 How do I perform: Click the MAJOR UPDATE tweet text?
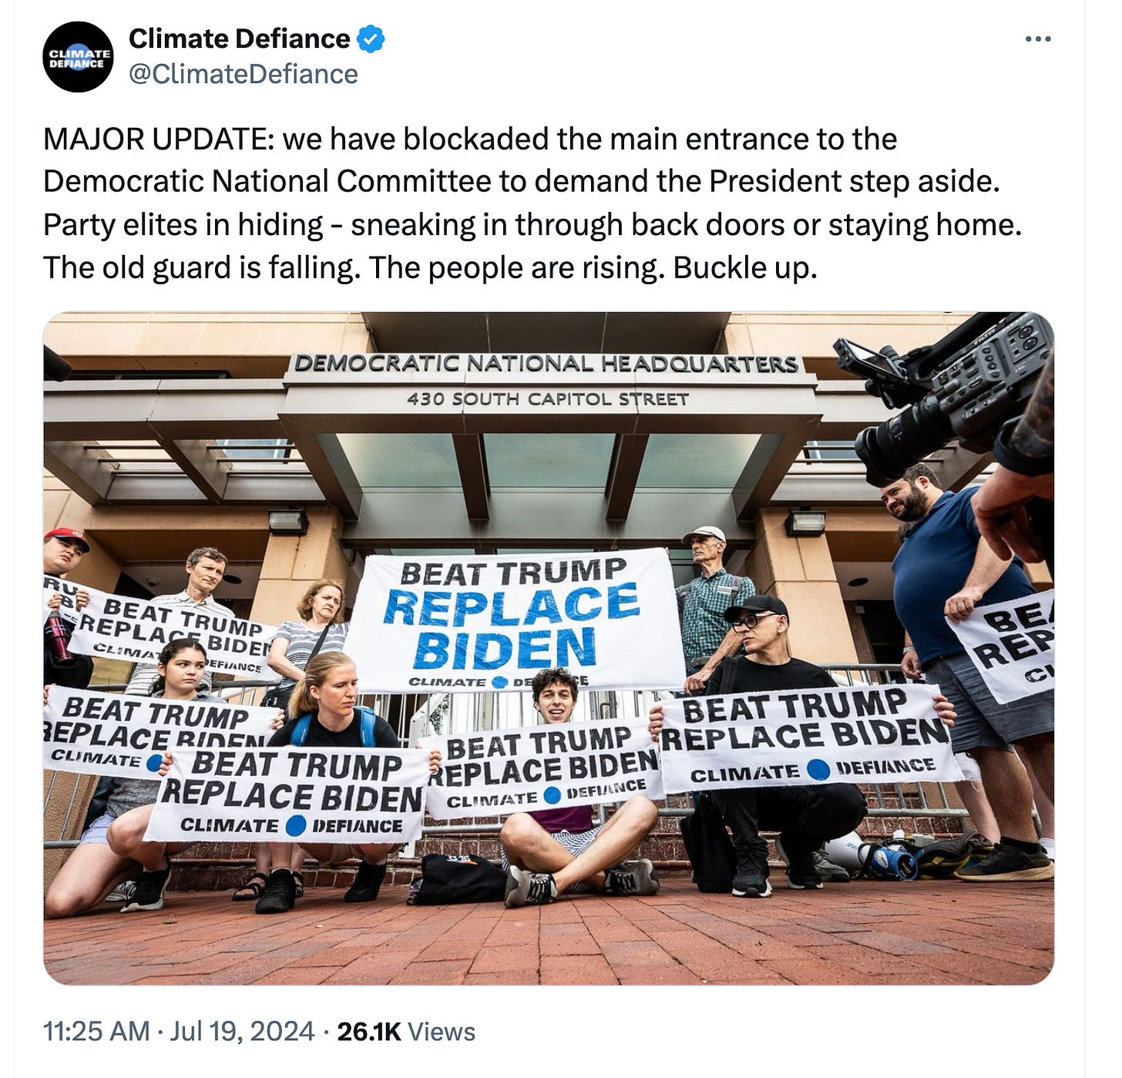532,203
